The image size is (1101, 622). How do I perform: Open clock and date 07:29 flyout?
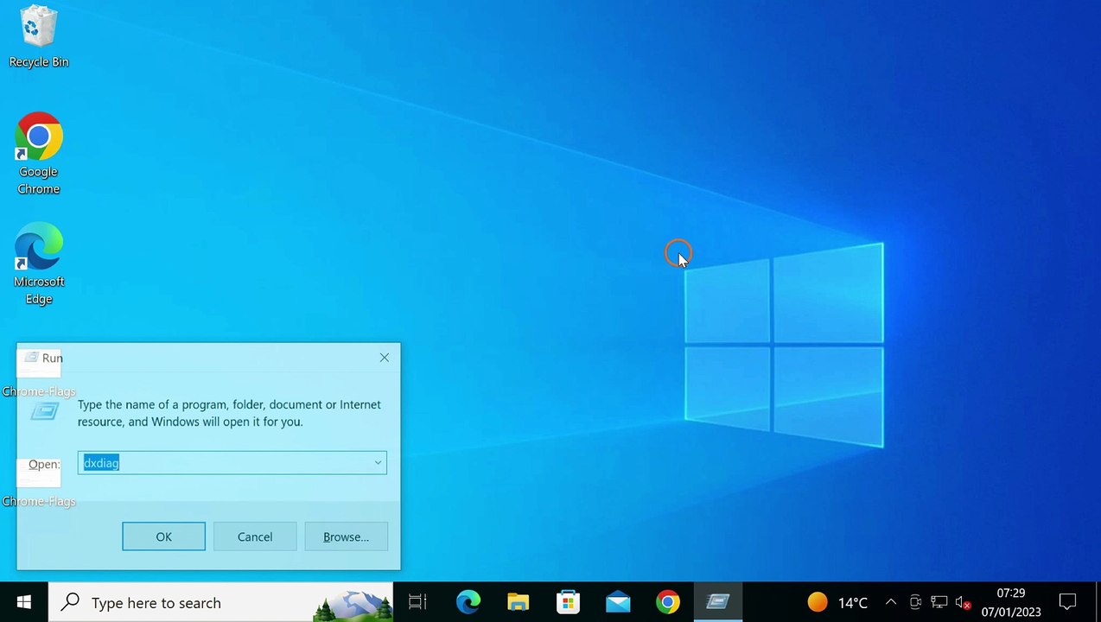[x=1011, y=602]
